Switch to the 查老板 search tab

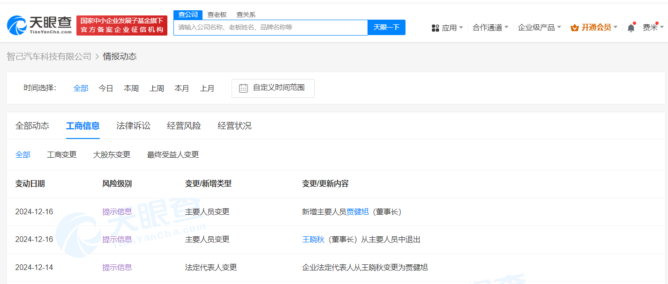pyautogui.click(x=217, y=15)
